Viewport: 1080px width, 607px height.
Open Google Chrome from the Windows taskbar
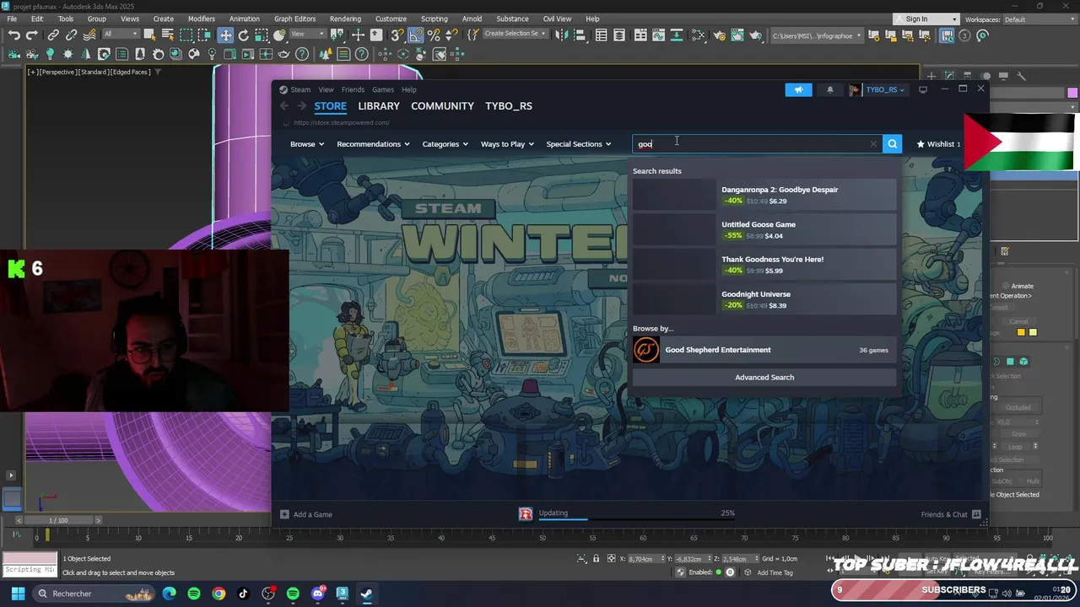219,594
